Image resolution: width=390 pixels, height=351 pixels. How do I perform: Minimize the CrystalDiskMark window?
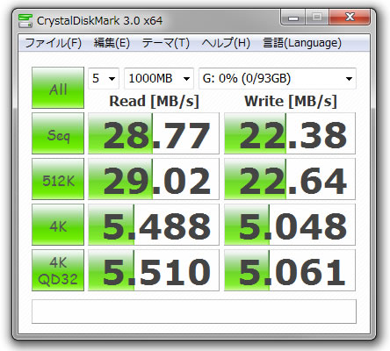pos(293,17)
